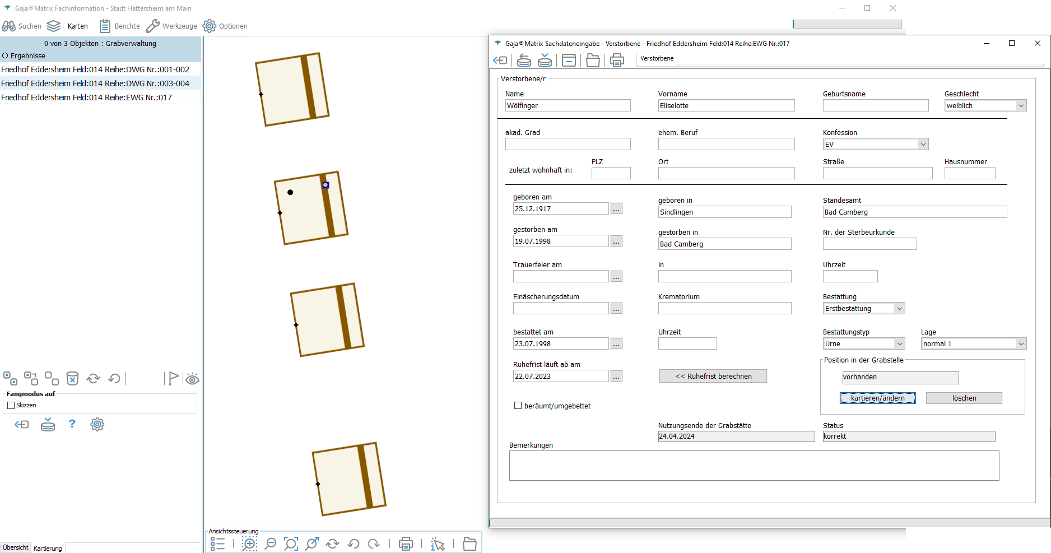Click the blue question mark help icon

coord(72,424)
